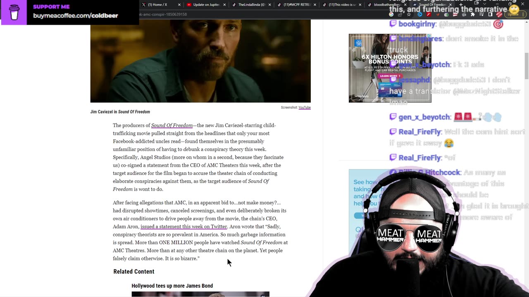The width and height of the screenshot is (529, 297).
Task: Click the Related Content article thumbnail image
Action: tap(200, 294)
